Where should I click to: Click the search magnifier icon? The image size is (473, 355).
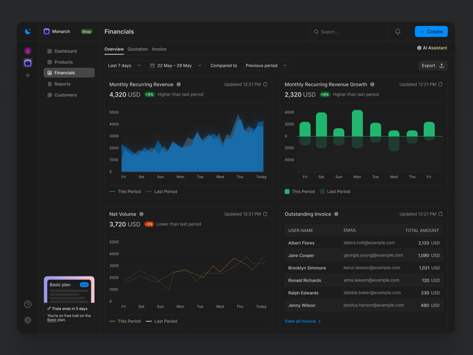(x=316, y=32)
